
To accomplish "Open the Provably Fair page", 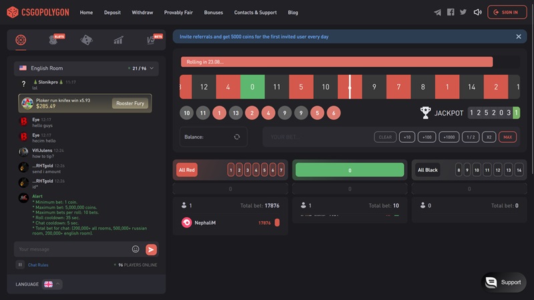I will coord(178,13).
